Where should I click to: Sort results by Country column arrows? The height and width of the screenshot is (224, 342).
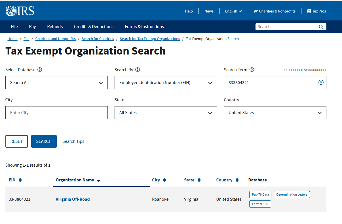tap(237, 180)
